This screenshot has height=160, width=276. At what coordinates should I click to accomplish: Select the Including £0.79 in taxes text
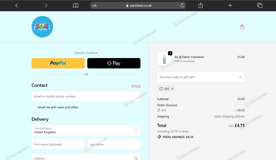coord(173,131)
